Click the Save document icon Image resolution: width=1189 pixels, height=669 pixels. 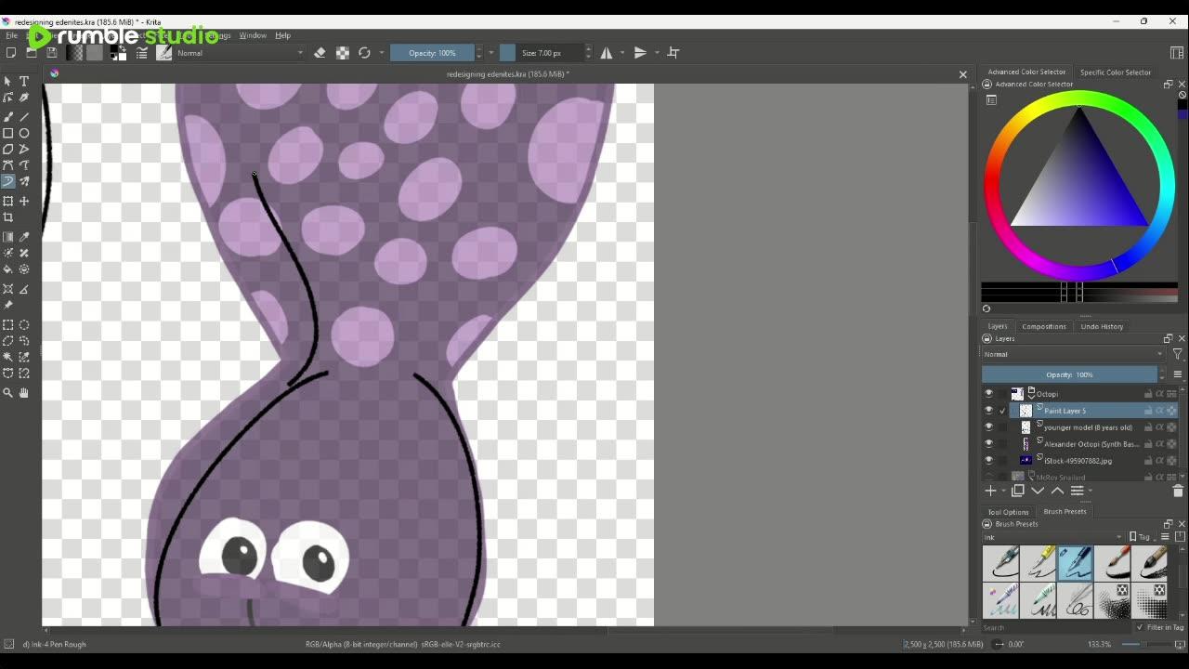tap(52, 53)
